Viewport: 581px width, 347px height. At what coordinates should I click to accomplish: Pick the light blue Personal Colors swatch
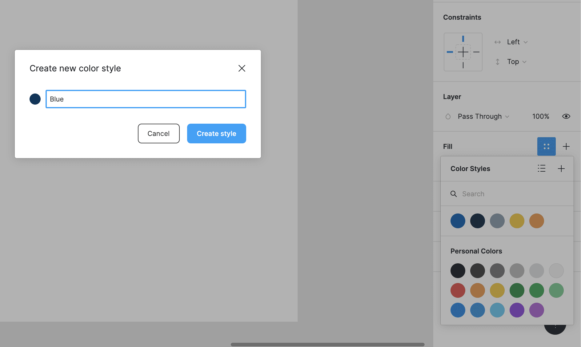point(497,310)
